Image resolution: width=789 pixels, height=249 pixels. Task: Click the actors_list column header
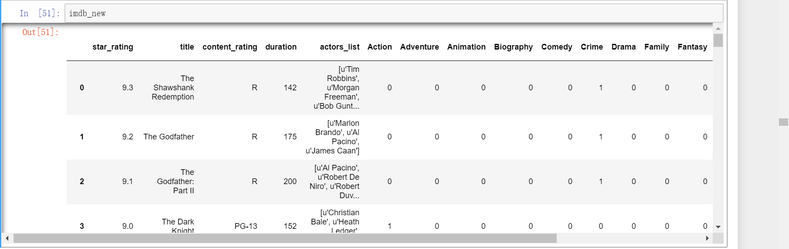click(x=339, y=47)
